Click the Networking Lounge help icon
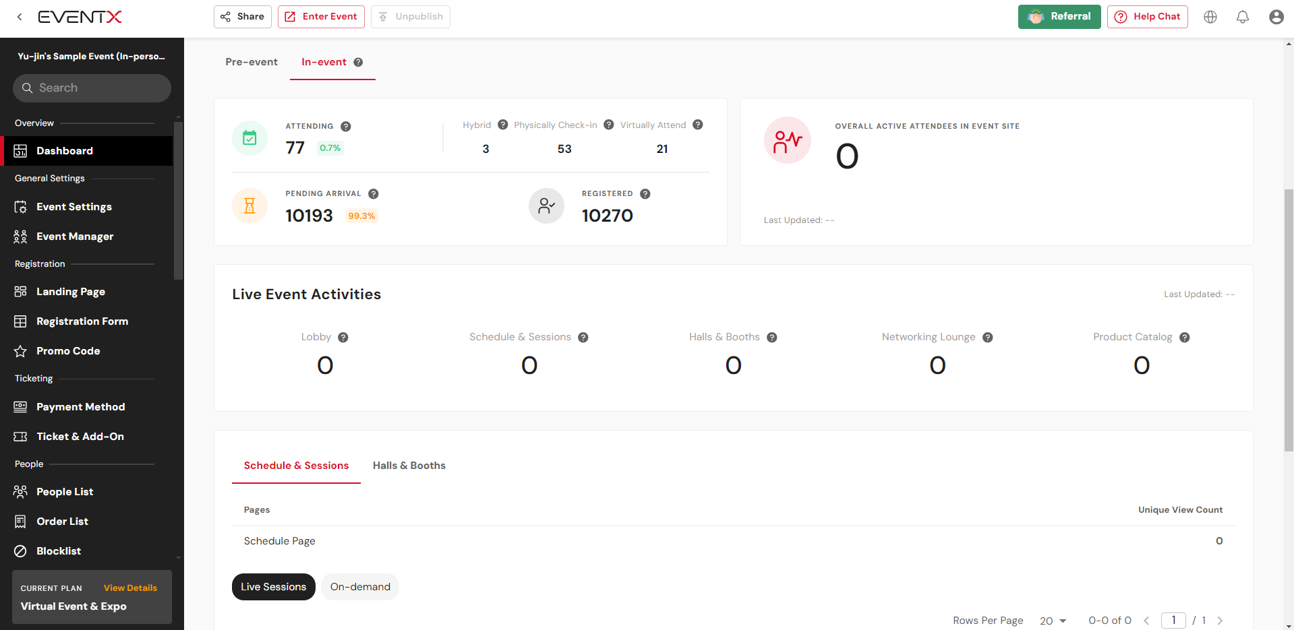Image resolution: width=1294 pixels, height=630 pixels. (987, 338)
